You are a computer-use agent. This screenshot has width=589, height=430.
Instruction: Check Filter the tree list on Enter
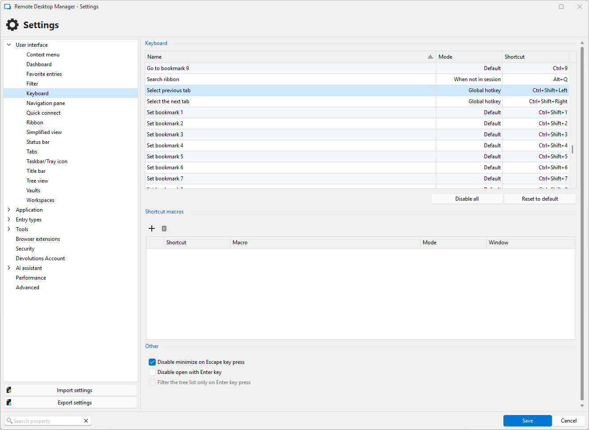tap(152, 382)
